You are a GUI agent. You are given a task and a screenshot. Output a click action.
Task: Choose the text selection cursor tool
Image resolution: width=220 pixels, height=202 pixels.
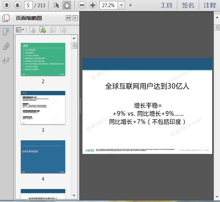56,5
